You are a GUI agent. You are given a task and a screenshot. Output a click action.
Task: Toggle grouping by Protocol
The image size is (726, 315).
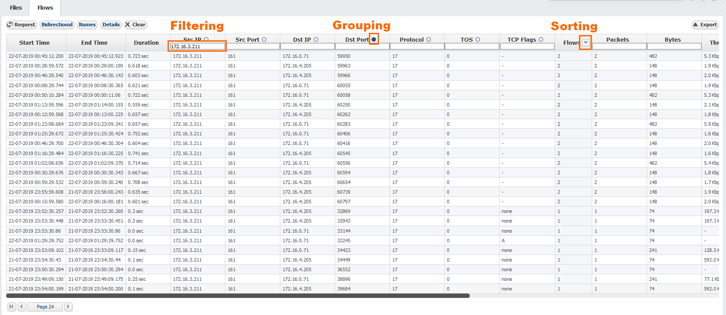point(429,39)
